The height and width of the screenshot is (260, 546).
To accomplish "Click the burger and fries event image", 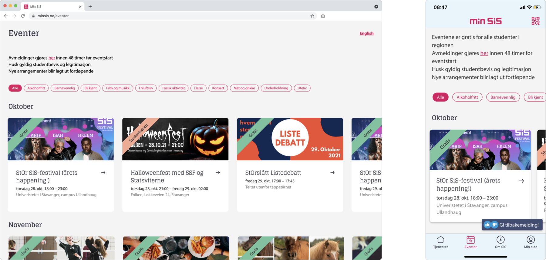I will (x=176, y=248).
